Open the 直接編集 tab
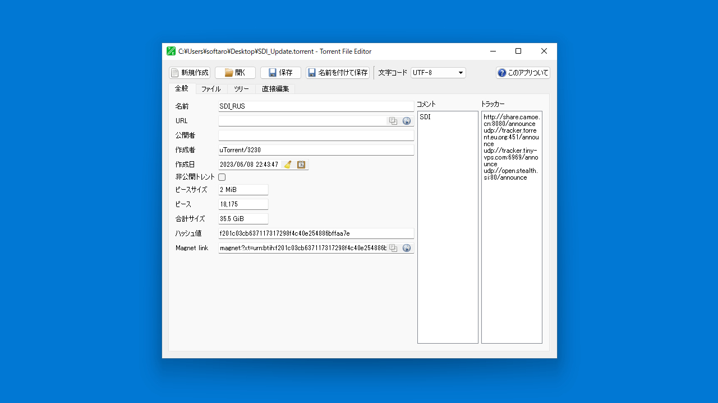The width and height of the screenshot is (718, 403). (275, 89)
